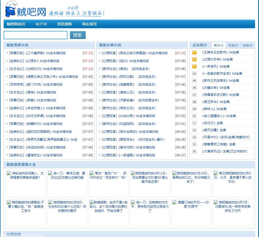Focus the search text box
Image resolution: width=259 pixels, height=237 pixels.
(x=36, y=35)
